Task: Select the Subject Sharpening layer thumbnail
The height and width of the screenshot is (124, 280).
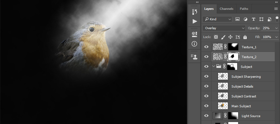Action: coord(223,76)
